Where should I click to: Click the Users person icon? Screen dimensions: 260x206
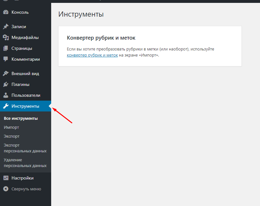click(6, 95)
